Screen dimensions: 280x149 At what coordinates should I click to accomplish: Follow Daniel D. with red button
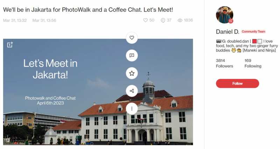pos(237,84)
